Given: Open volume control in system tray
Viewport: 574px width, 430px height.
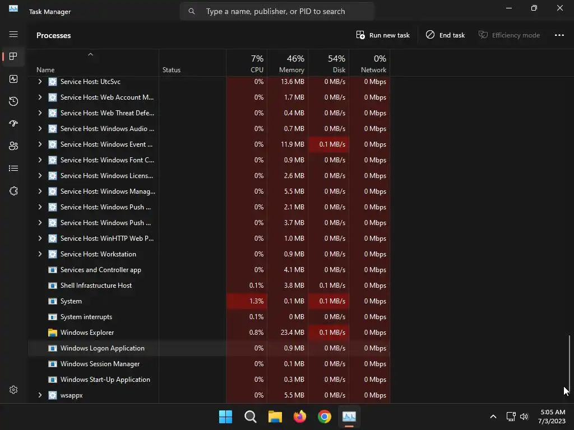Looking at the screenshot, I should tap(524, 417).
